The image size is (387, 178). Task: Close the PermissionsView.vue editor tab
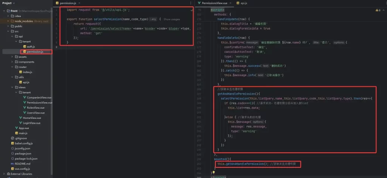[x=229, y=3]
